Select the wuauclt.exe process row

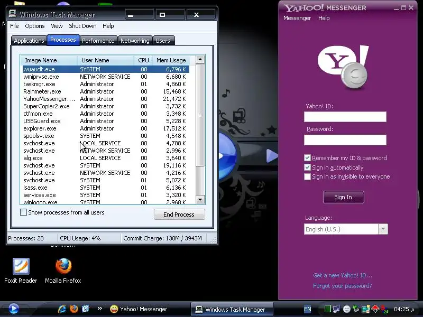pos(106,69)
